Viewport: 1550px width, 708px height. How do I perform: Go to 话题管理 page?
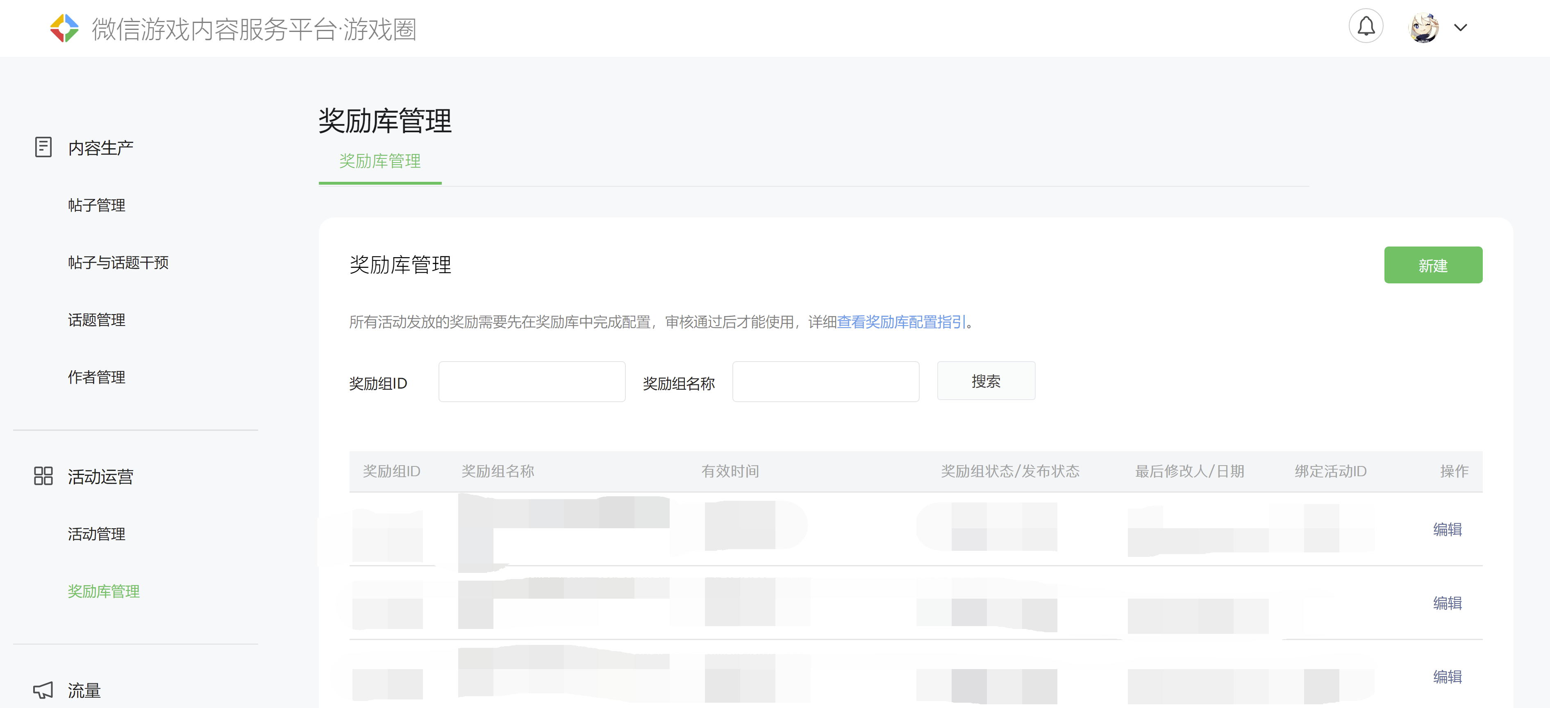[96, 320]
